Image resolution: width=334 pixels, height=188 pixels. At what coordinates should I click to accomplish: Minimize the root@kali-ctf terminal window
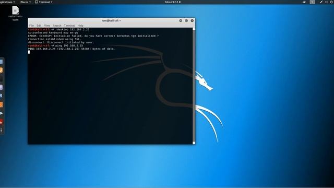click(181, 21)
